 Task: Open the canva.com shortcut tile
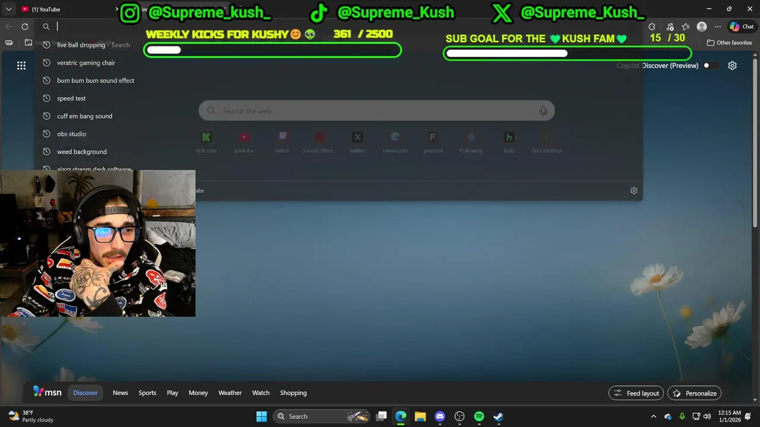395,142
